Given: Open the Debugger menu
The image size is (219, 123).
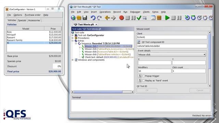Looking at the screenshot, I should tap(135, 12).
